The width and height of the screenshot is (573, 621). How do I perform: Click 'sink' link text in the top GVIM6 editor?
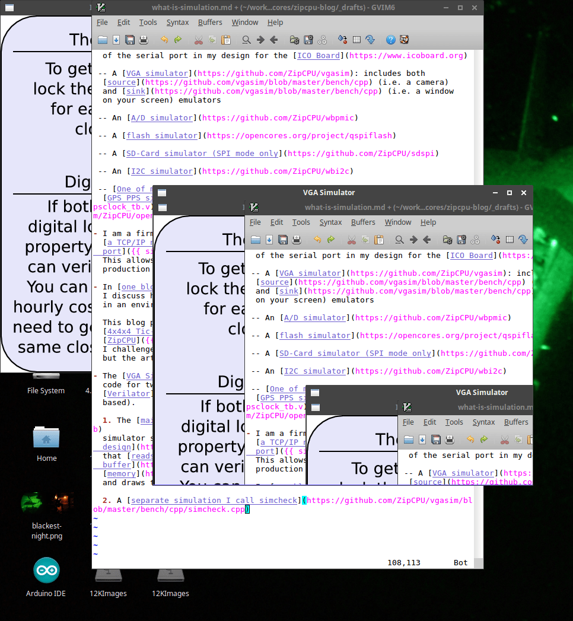pos(136,91)
